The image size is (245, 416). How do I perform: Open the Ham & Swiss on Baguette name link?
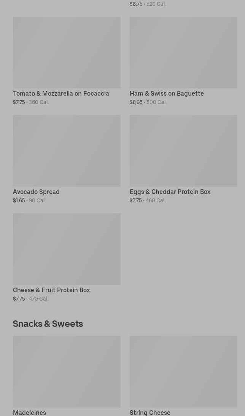(x=167, y=93)
